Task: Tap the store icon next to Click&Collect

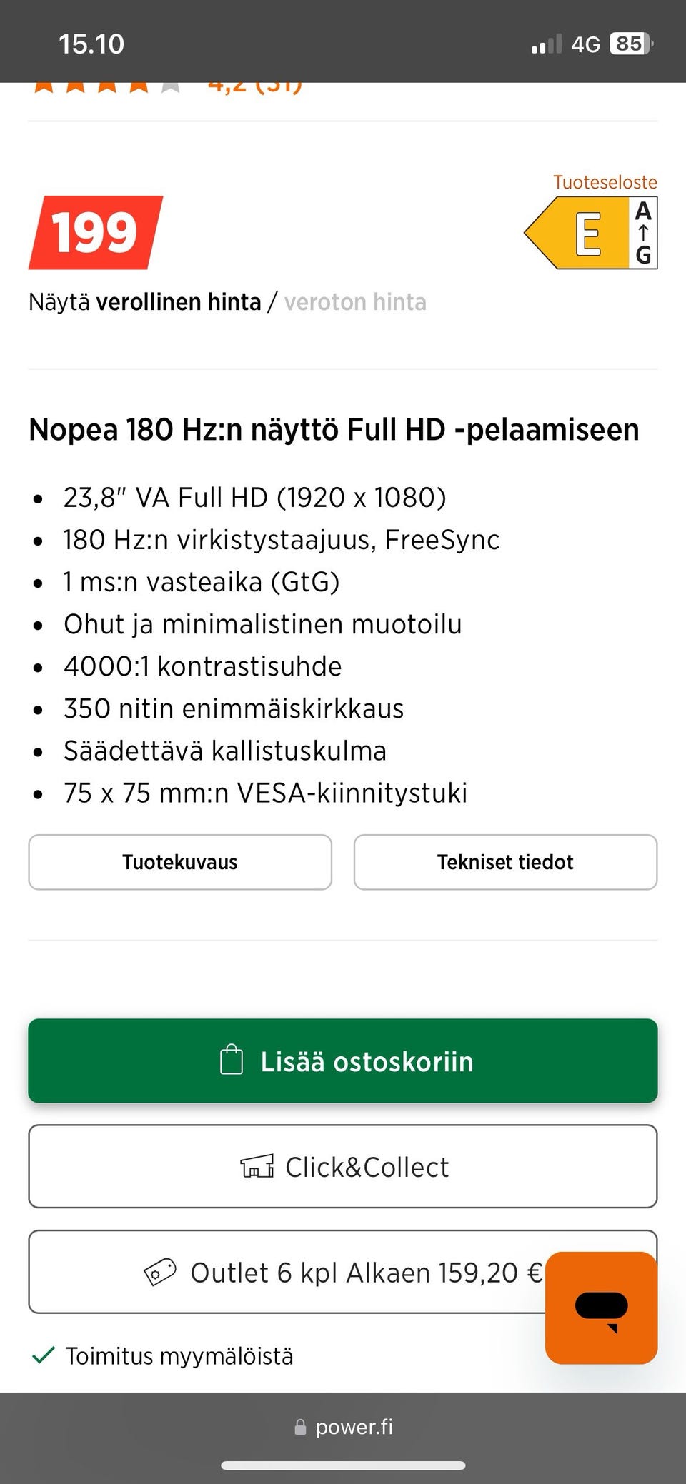Action: tap(257, 1167)
